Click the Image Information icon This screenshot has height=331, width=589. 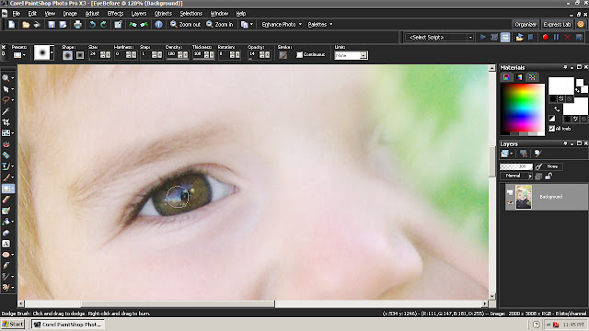(159, 25)
